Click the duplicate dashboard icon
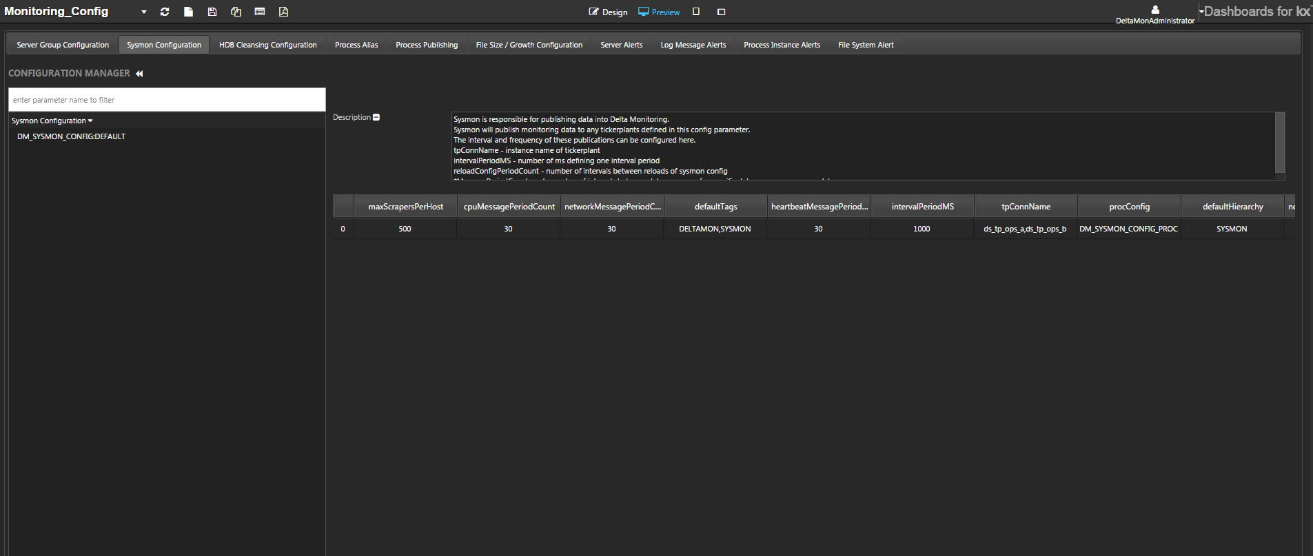This screenshot has height=556, width=1313. pyautogui.click(x=236, y=12)
